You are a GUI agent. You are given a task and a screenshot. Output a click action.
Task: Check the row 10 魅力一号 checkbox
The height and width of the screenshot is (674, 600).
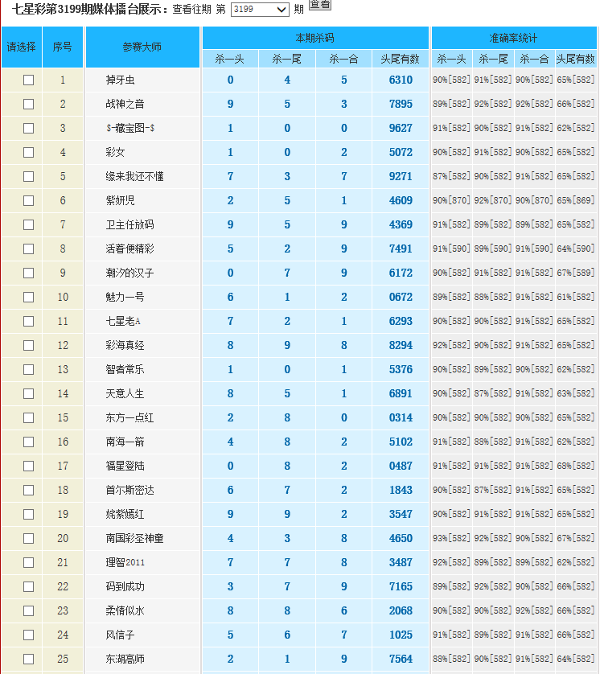coord(29,297)
